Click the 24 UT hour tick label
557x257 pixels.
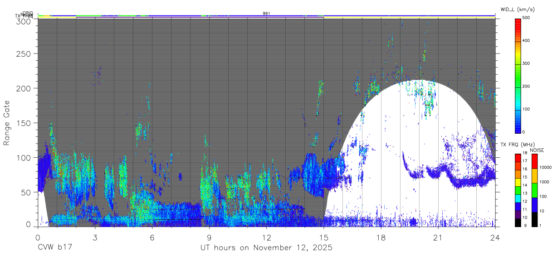click(x=495, y=237)
